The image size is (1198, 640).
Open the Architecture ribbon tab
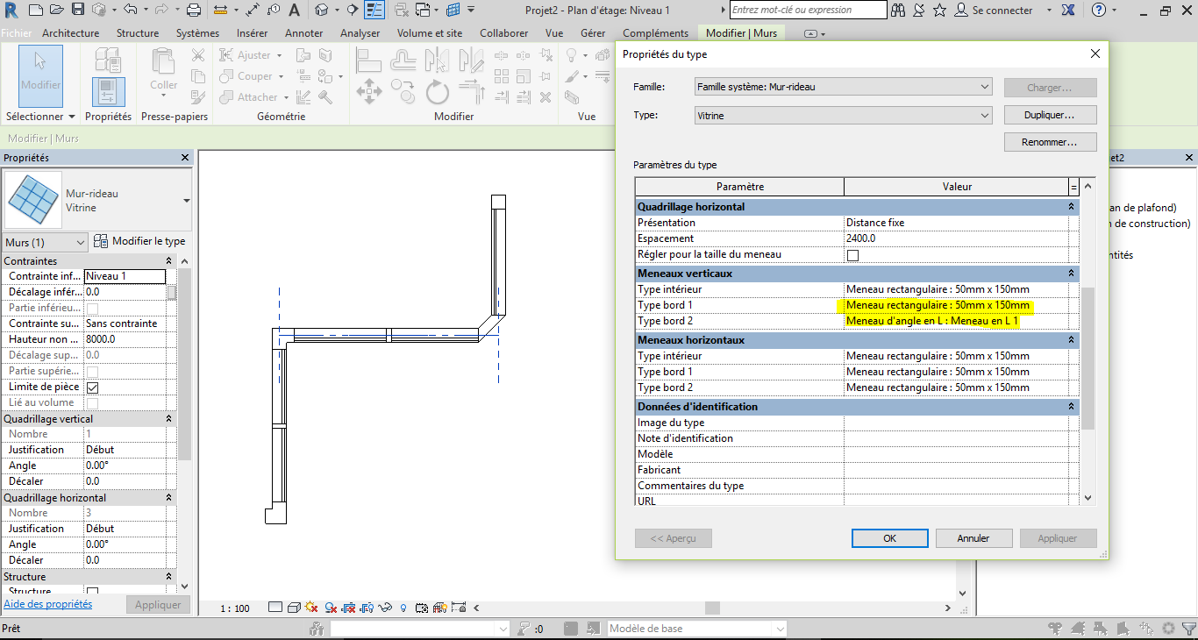70,33
